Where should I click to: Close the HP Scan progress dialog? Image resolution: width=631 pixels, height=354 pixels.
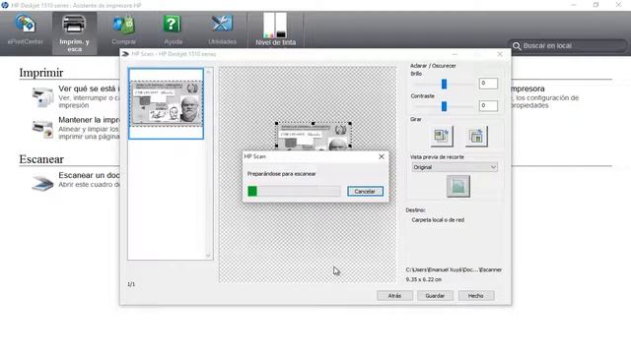point(382,156)
